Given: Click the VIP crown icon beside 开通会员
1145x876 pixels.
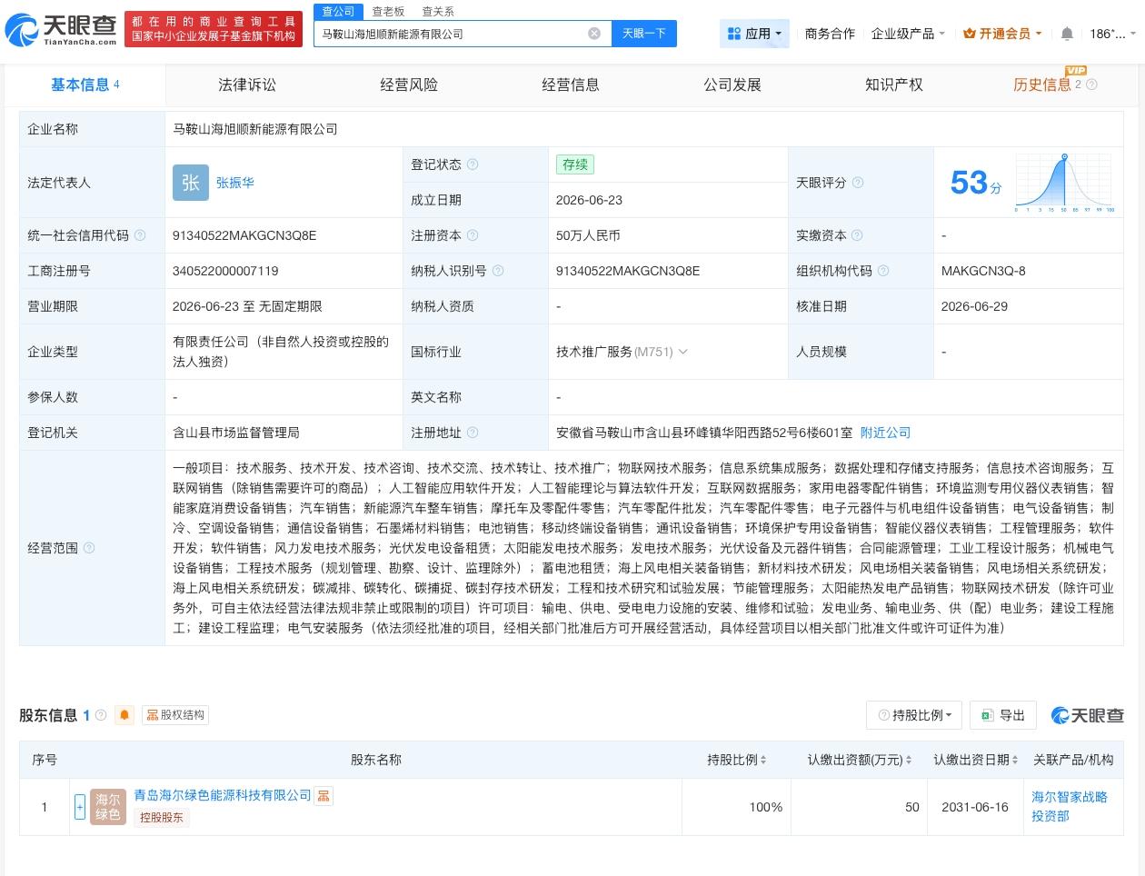Looking at the screenshot, I should (969, 34).
